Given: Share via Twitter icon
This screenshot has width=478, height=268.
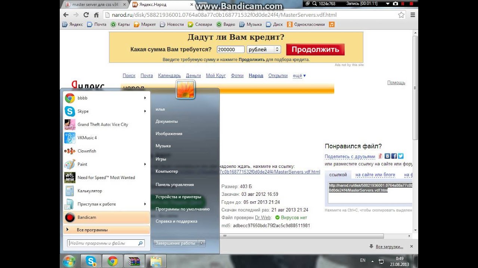Looking at the screenshot, I should [400, 156].
